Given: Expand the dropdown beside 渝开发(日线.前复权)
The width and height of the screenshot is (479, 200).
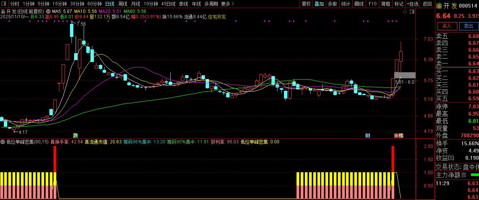Looking at the screenshot, I should [x=48, y=11].
